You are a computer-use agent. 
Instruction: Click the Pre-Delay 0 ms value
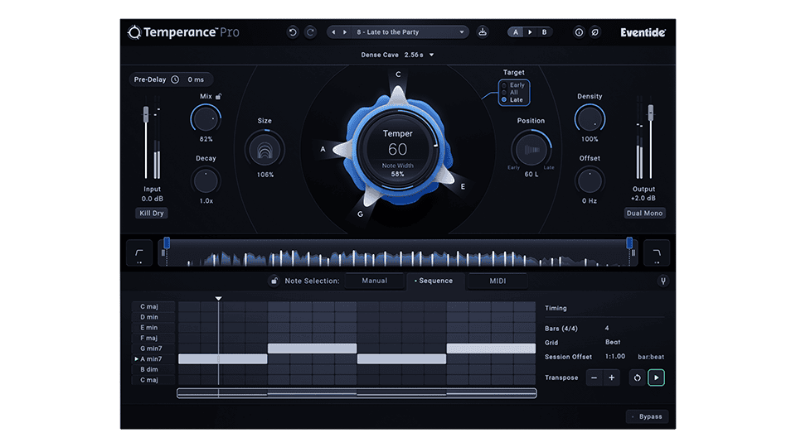[196, 79]
